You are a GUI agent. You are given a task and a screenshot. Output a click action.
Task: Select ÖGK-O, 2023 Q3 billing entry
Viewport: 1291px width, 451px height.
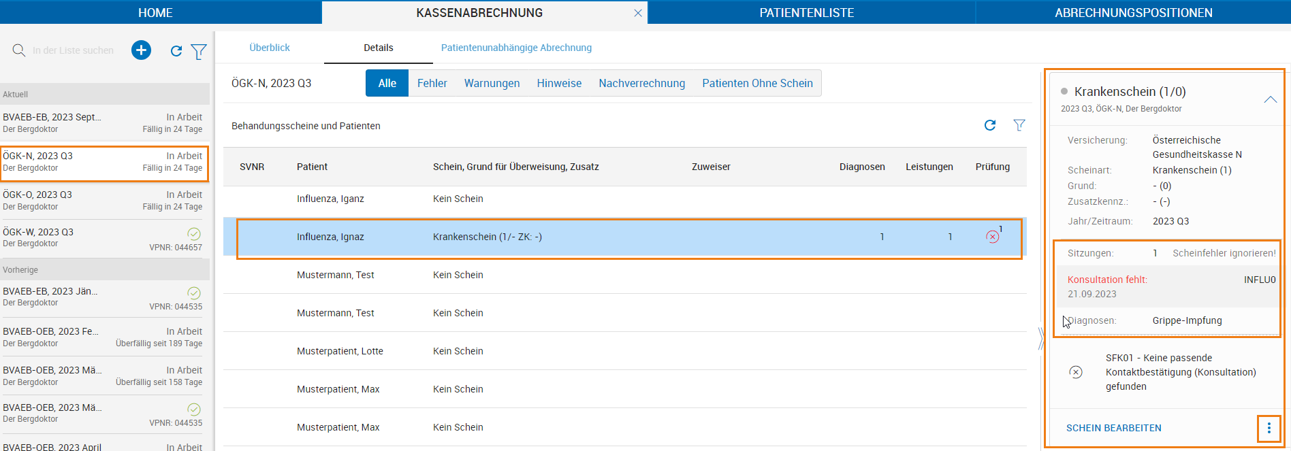click(x=104, y=200)
